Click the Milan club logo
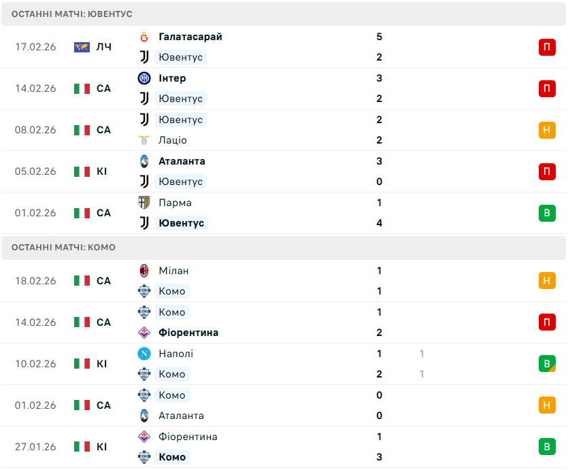568x470 pixels. (144, 271)
